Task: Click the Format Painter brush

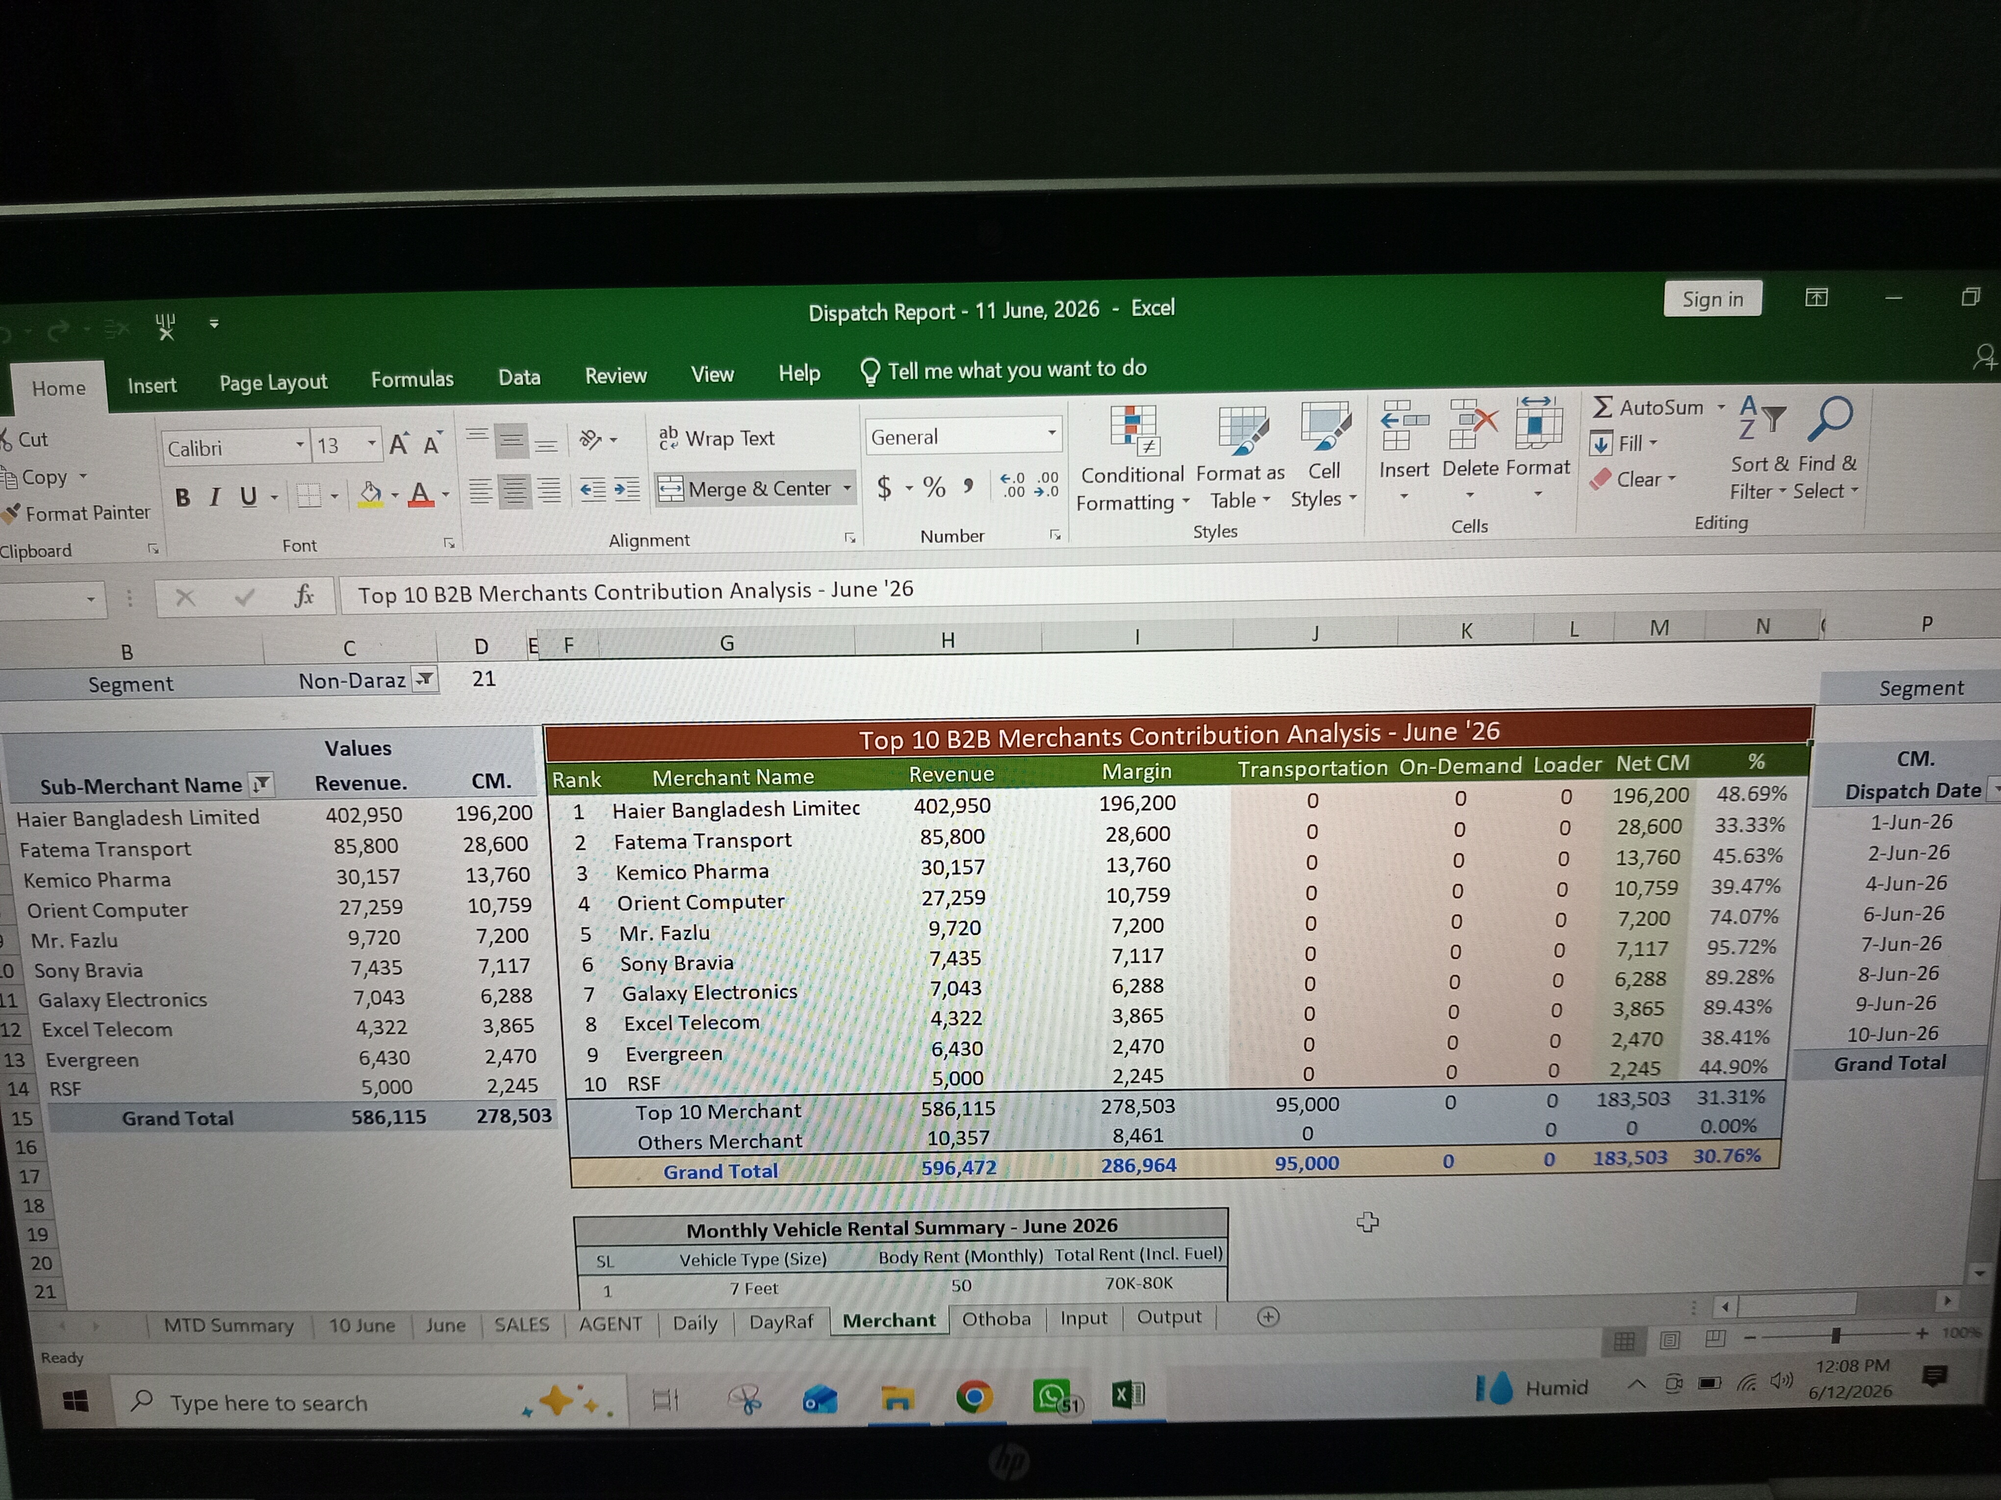Action: point(11,515)
